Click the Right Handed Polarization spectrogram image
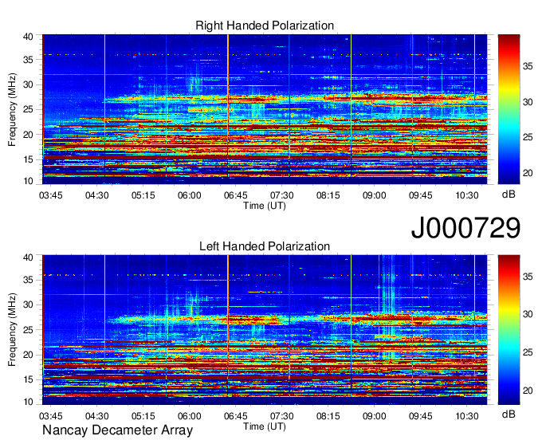The width and height of the screenshot is (542, 440). pos(265,109)
